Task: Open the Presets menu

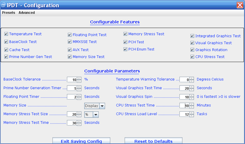Action: pos(9,13)
